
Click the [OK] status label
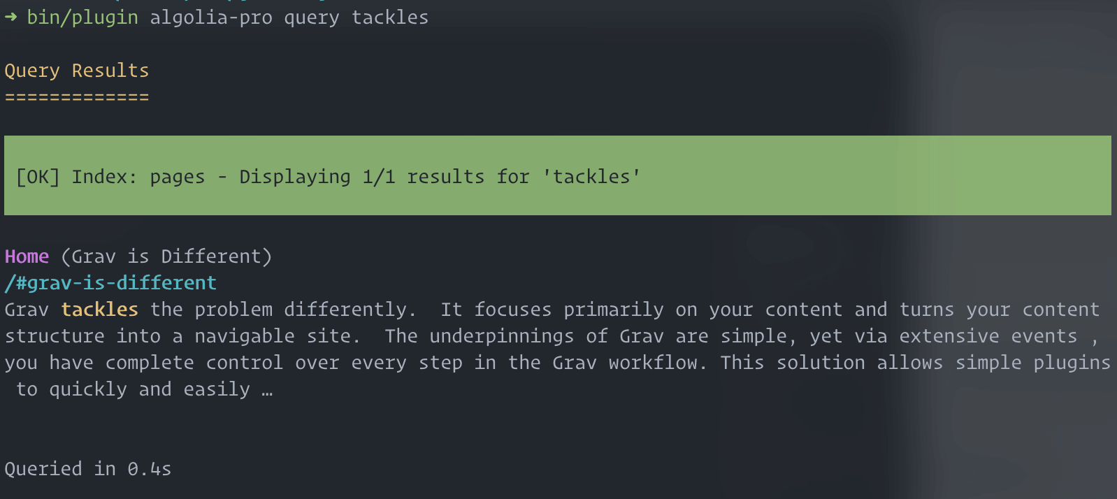click(x=38, y=177)
